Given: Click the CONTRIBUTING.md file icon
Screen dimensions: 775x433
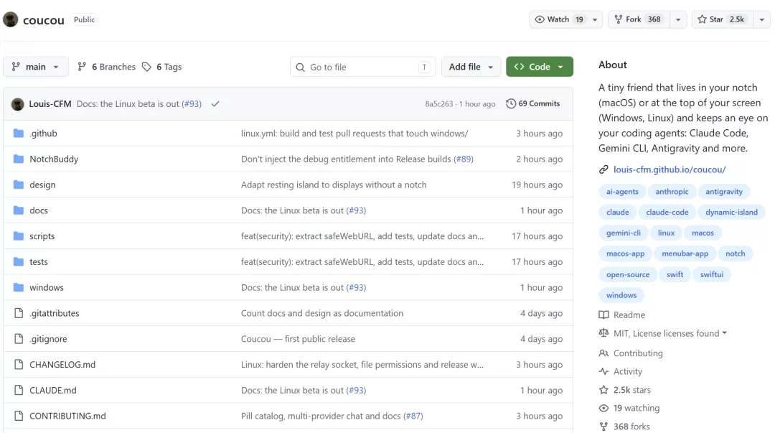Looking at the screenshot, I should (x=19, y=416).
